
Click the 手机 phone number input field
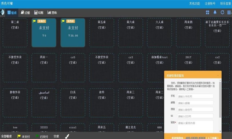[x=195, y=96]
